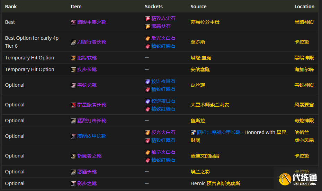Screen dimensions: 322x191
Task: Open the 邪恶焚石 gem link
Action: tap(161, 26)
